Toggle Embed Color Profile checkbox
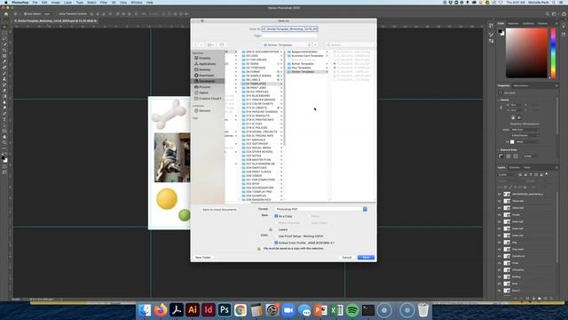The width and height of the screenshot is (568, 320). click(276, 243)
